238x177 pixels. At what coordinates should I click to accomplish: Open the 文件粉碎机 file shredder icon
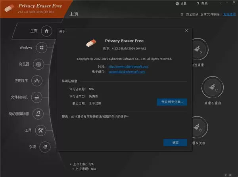(x=36, y=97)
